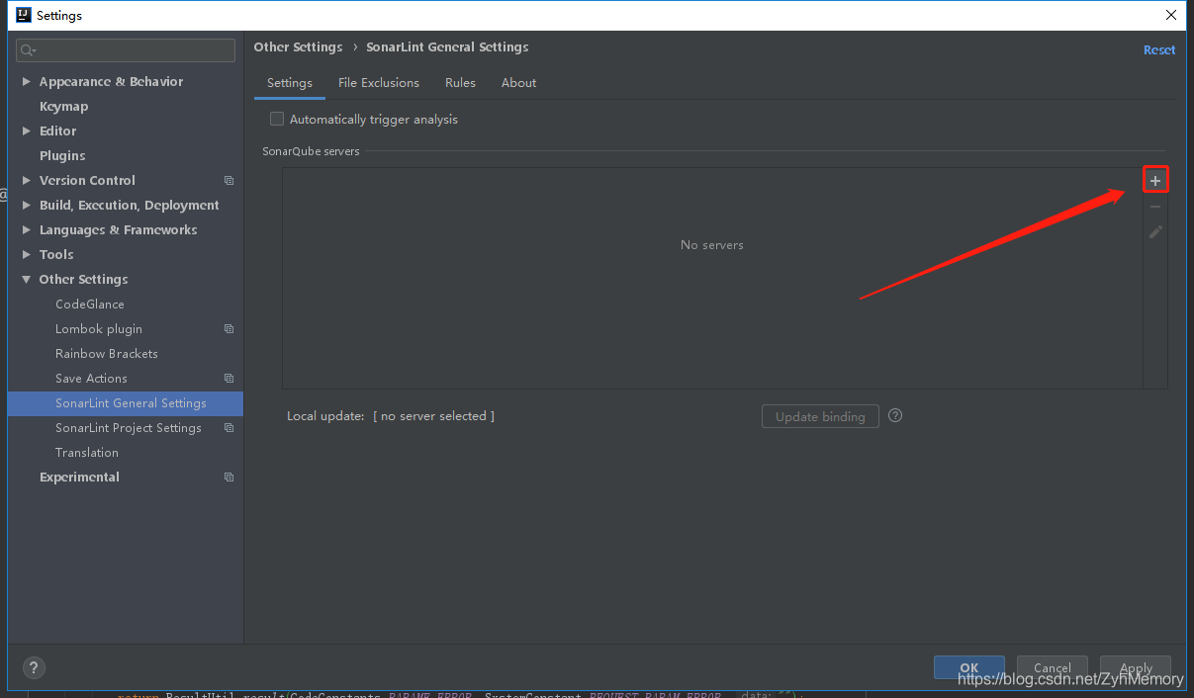Open Translation settings
This screenshot has height=698, width=1194.
pyautogui.click(x=87, y=453)
